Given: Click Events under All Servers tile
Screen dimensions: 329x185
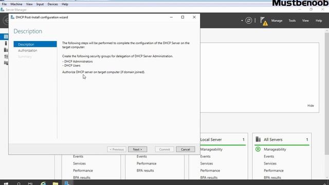Looking at the screenshot, I should (269, 156).
